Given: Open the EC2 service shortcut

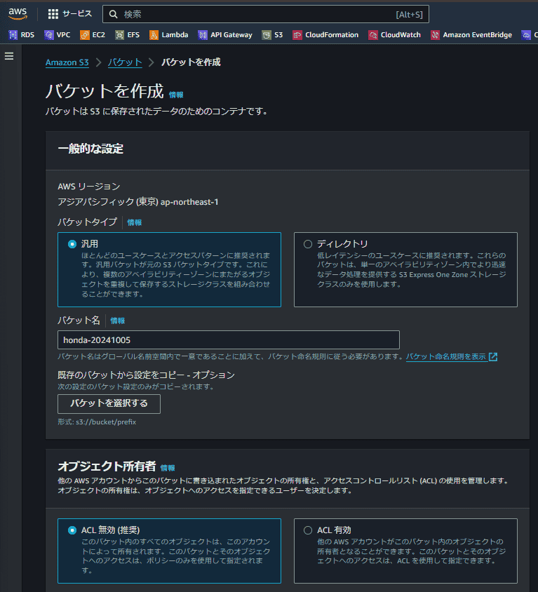Looking at the screenshot, I should click(93, 35).
